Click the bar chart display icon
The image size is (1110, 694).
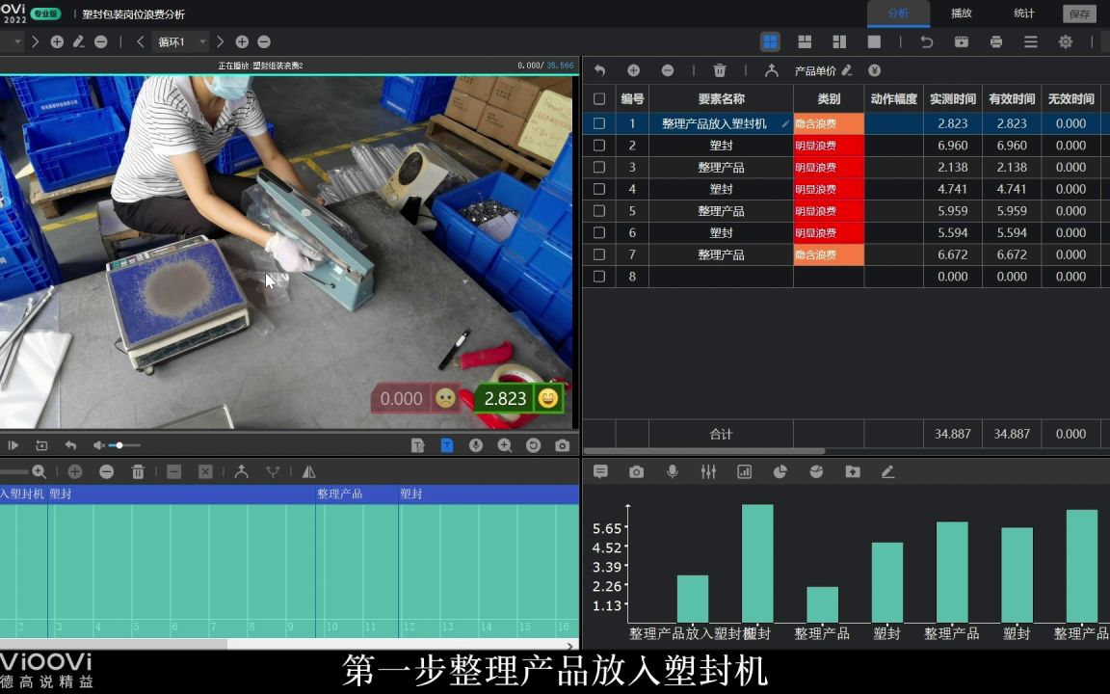tap(743, 471)
